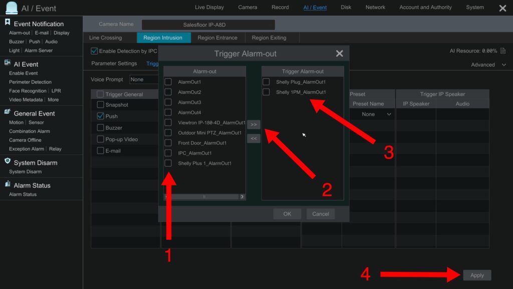Open the Voice Prompt dropdown
Screen dimensions: 513x289
coord(144,79)
